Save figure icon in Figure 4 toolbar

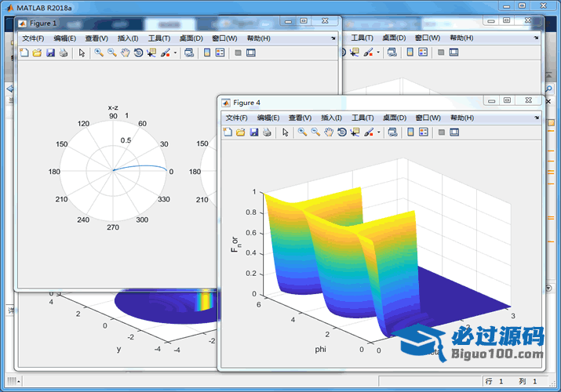pyautogui.click(x=254, y=132)
